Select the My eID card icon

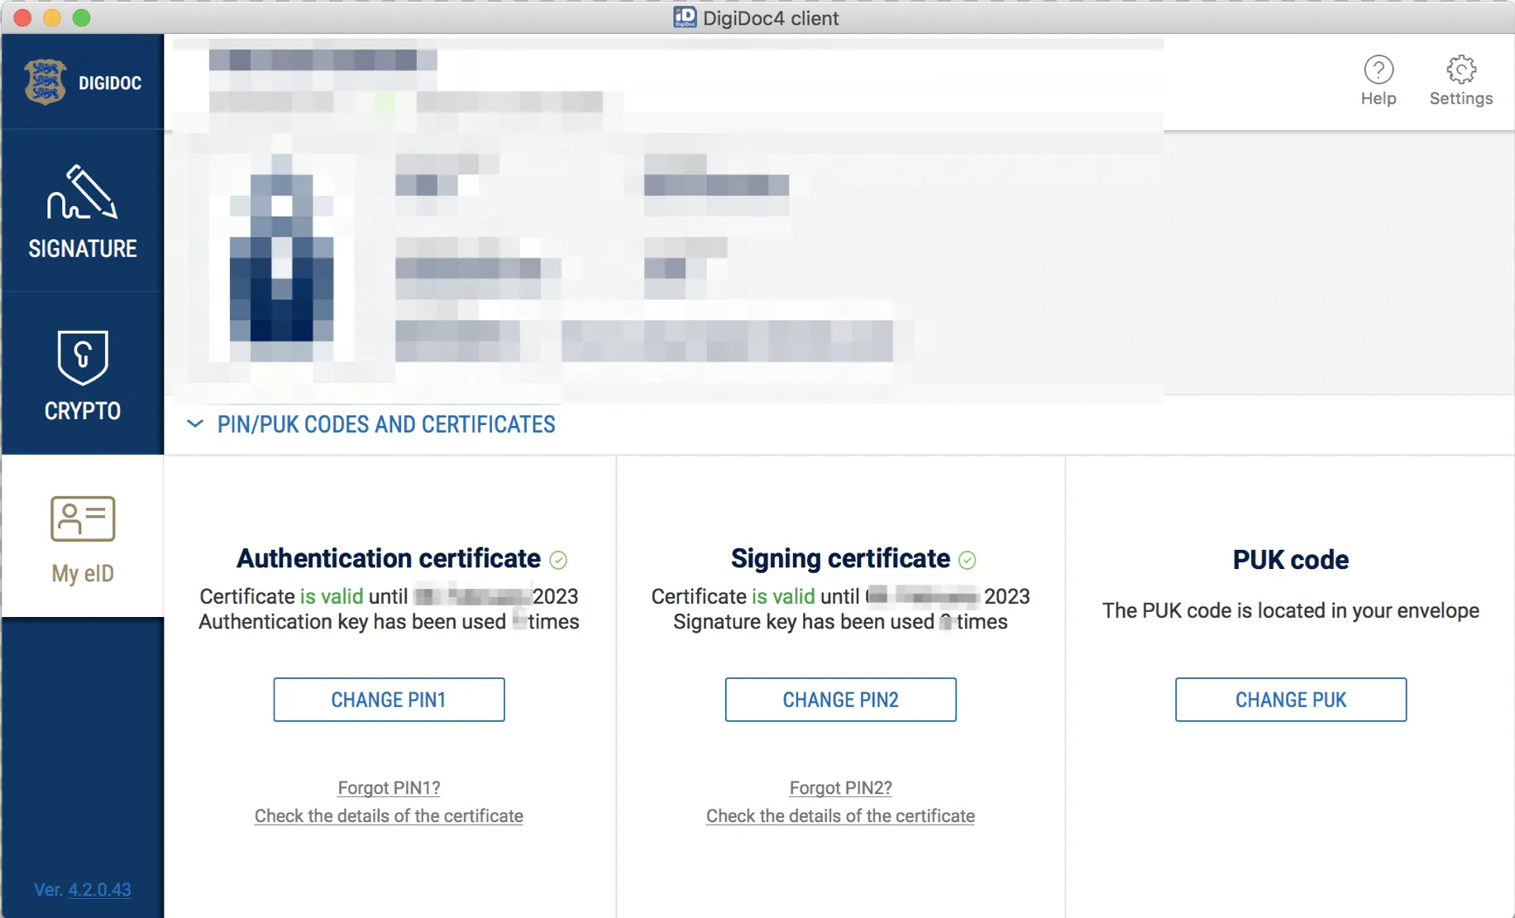pos(83,519)
